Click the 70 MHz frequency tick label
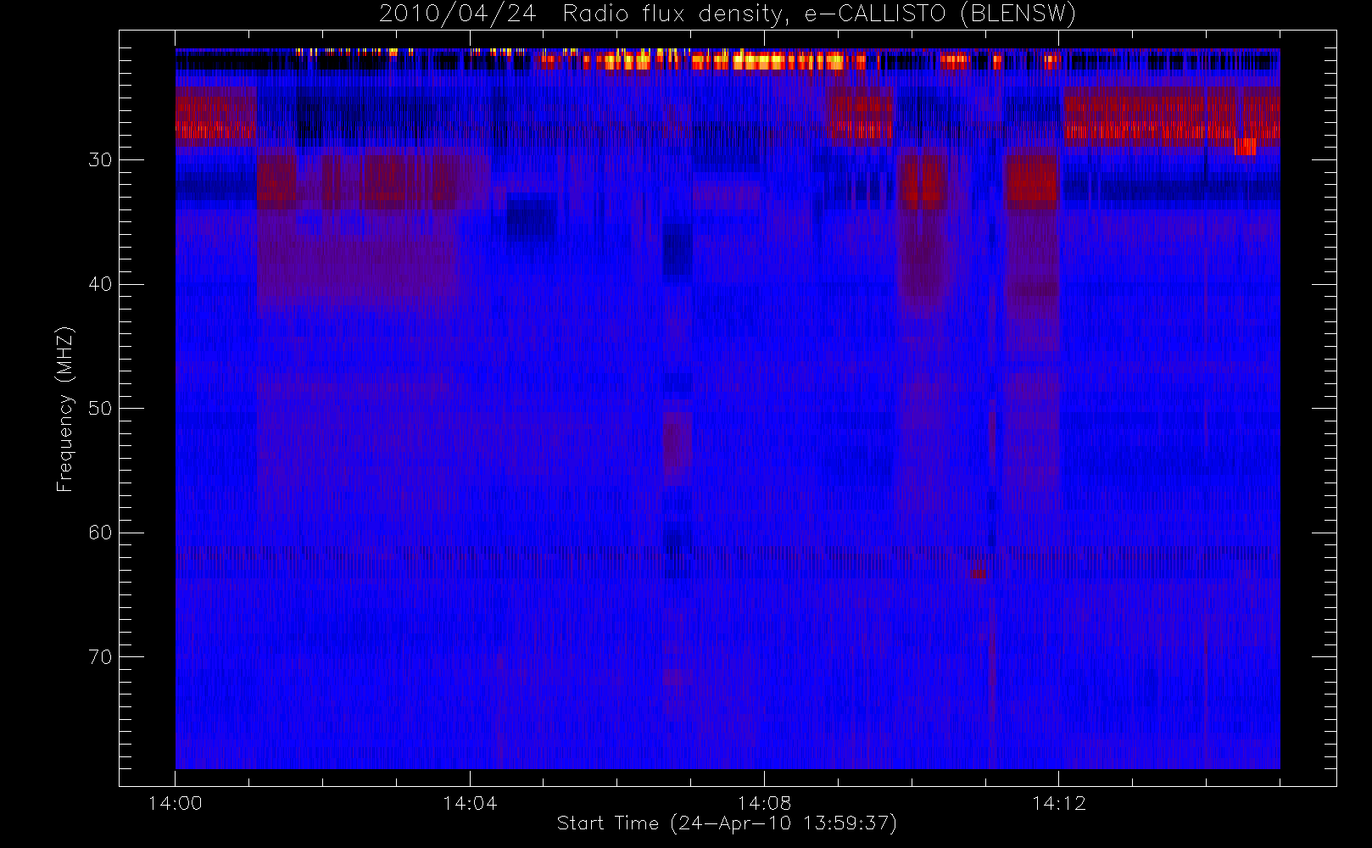The image size is (1372, 848). pyautogui.click(x=100, y=657)
